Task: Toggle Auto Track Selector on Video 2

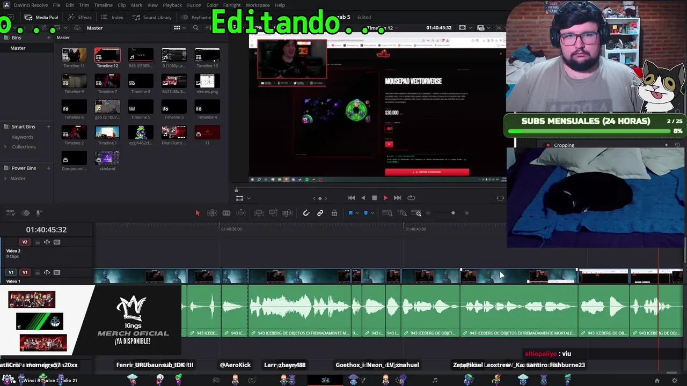Action: click(47, 242)
